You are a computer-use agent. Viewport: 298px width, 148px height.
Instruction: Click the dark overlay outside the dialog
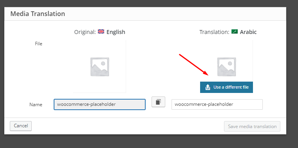pos(148,142)
